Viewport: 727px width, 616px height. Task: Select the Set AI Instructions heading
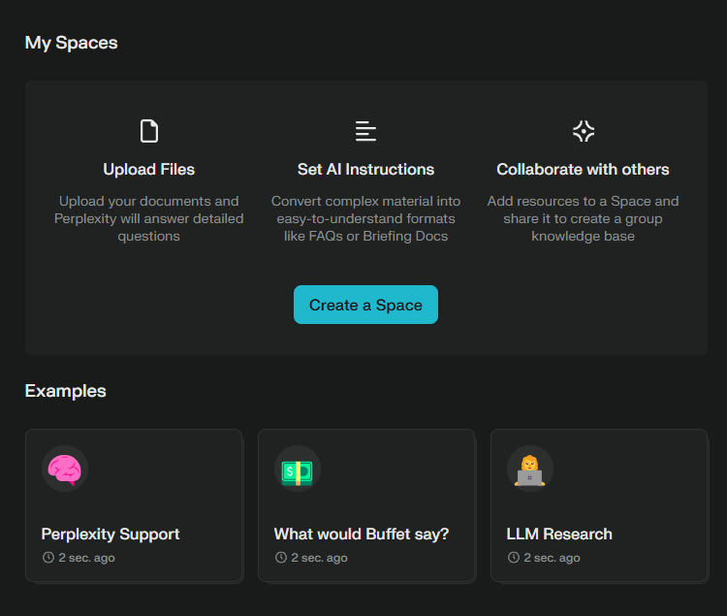pos(365,170)
